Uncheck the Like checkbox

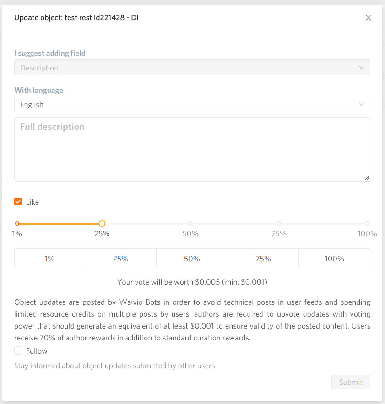18,202
